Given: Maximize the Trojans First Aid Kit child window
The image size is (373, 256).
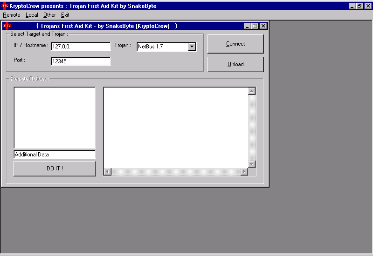Looking at the screenshot, I should [x=255, y=26].
